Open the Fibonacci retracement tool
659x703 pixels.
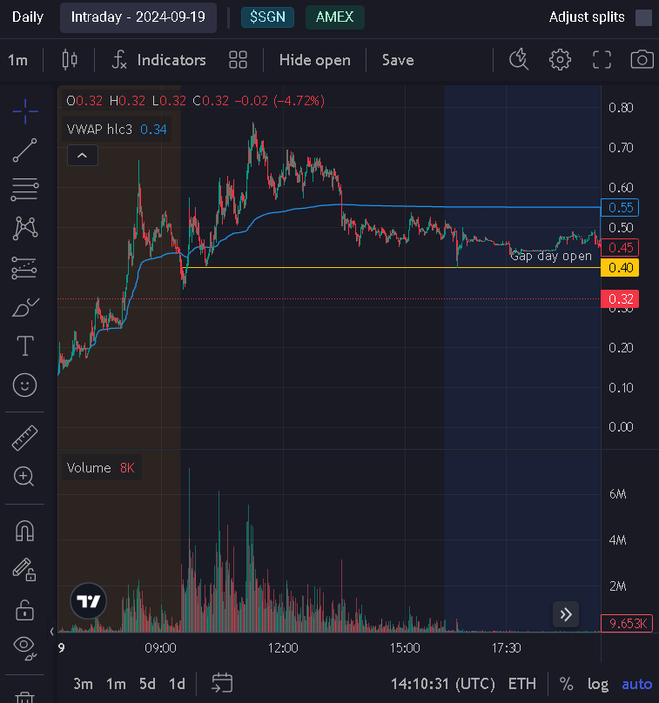pyautogui.click(x=25, y=189)
